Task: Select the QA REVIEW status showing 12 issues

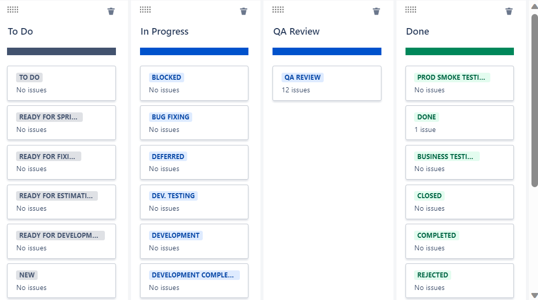Action: (x=327, y=83)
